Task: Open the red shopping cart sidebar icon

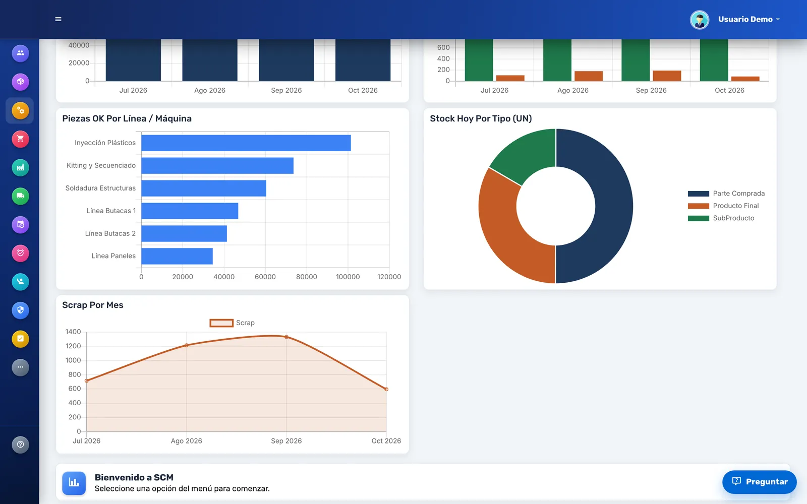Action: click(x=20, y=139)
